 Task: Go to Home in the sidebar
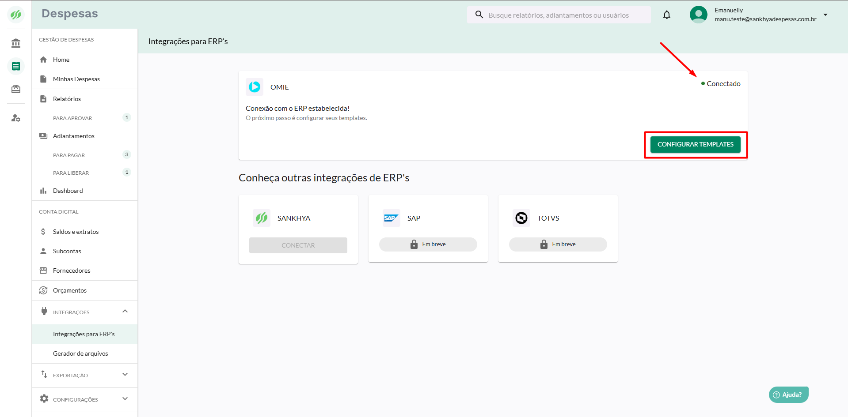[x=84, y=60]
